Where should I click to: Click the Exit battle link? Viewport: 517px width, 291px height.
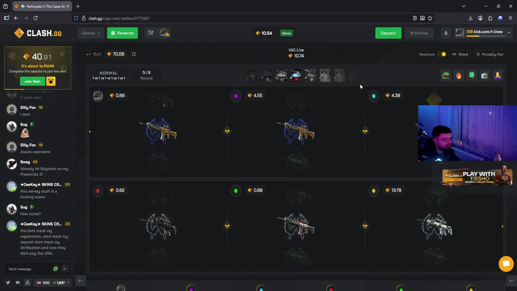[x=94, y=54]
